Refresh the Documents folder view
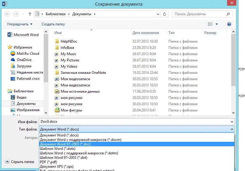 point(165,14)
